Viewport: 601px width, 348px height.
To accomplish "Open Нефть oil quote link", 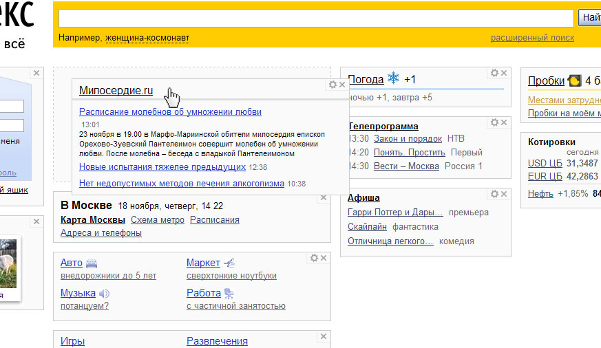I will point(540,194).
